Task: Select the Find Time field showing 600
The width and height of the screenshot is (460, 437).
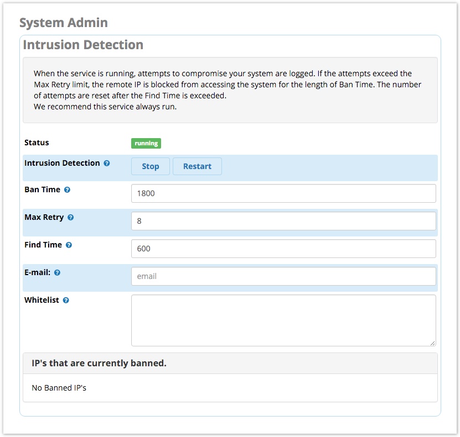Action: [283, 249]
